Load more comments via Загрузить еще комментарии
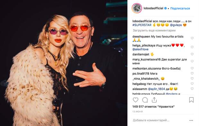199x126 pixels. tap(154, 30)
